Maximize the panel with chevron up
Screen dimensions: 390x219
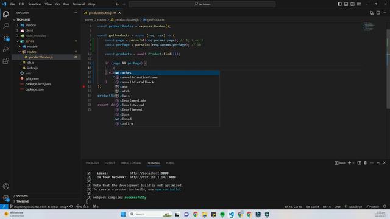tap(378, 163)
